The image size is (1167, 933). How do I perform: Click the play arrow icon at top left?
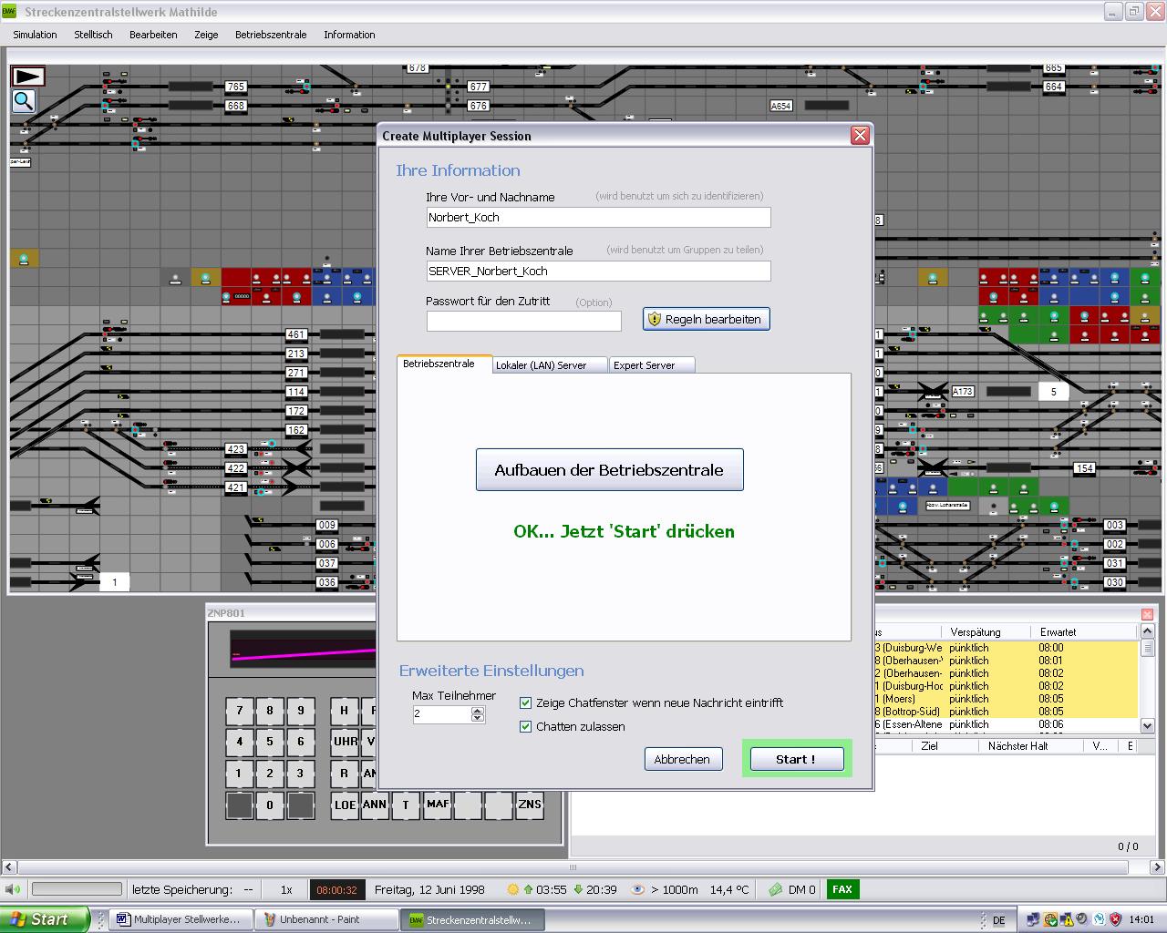[x=27, y=77]
